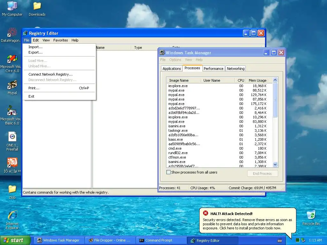327x245 pixels.
Task: Select the ONE 1_ Freefall media file icon
Action: click(12, 141)
